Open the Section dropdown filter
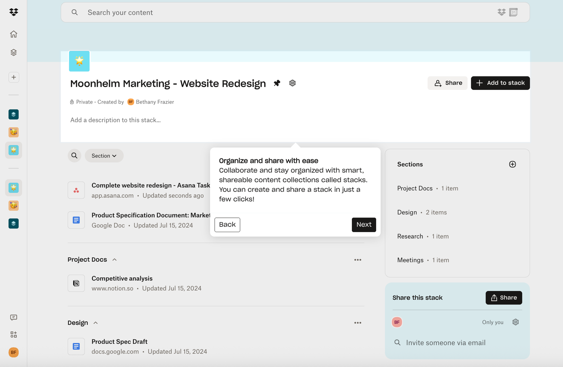 104,156
